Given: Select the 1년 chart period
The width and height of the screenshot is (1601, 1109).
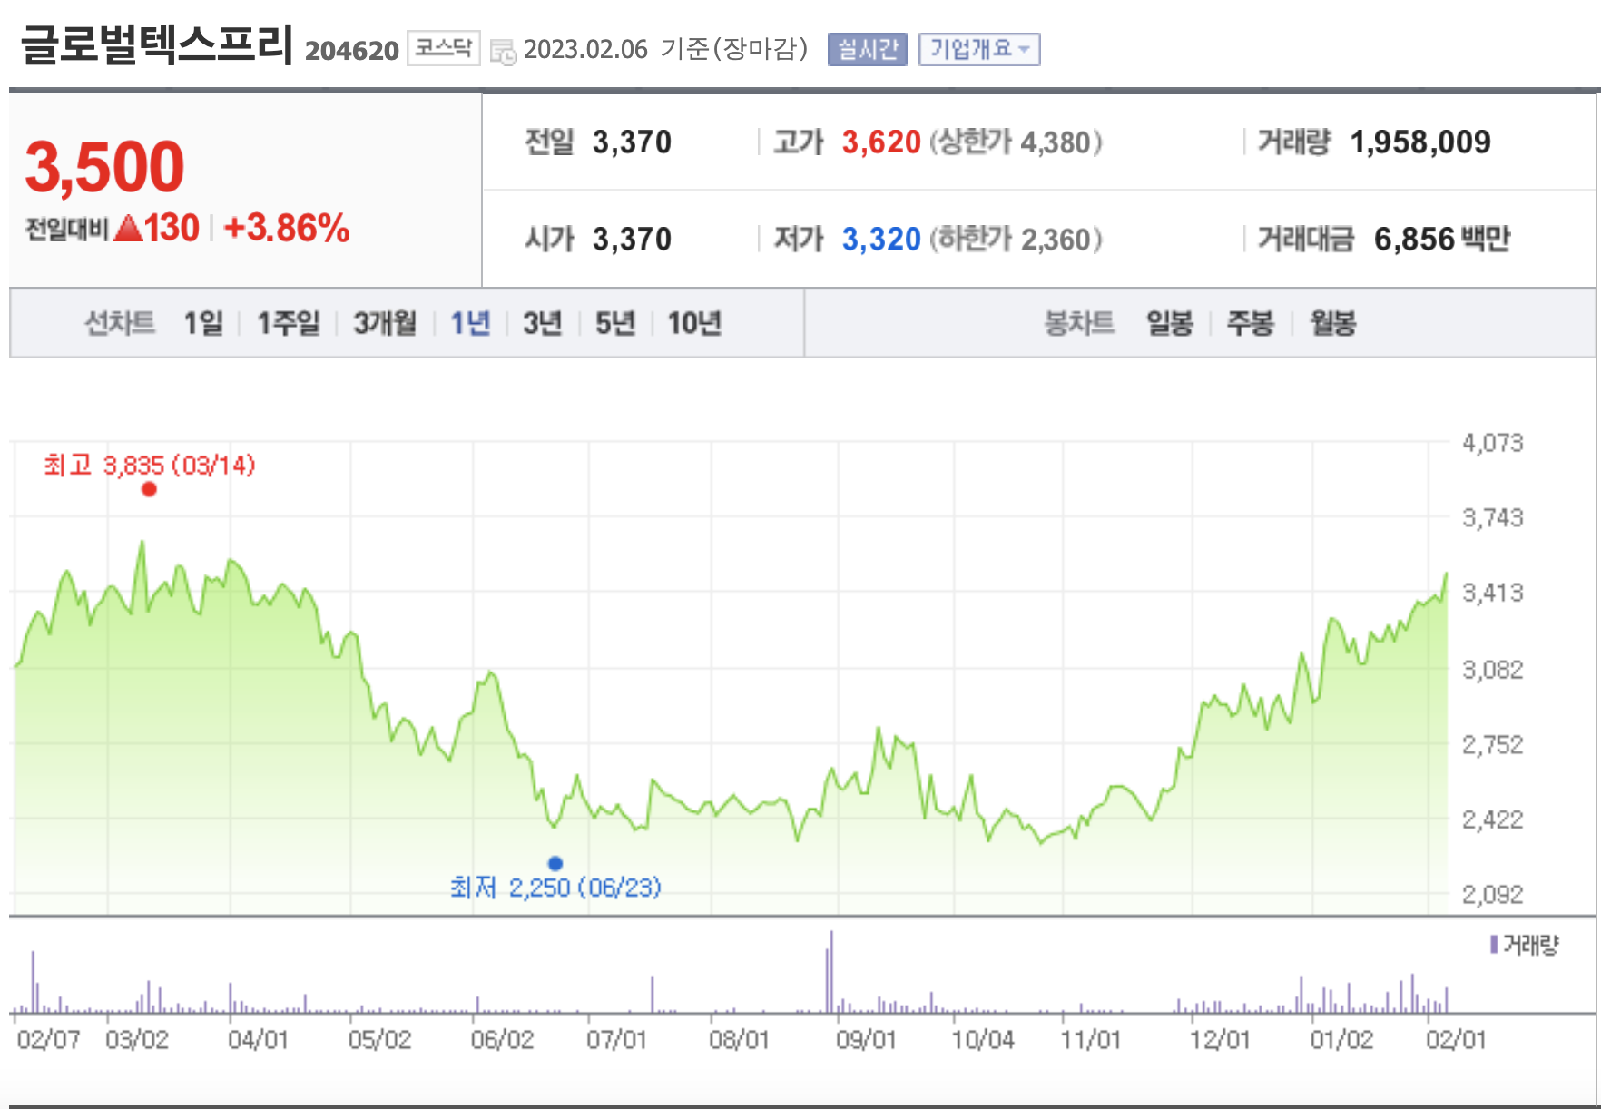Looking at the screenshot, I should point(470,323).
